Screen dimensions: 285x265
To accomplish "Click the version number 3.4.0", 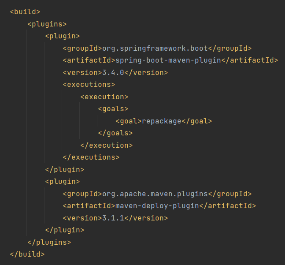I will click(x=113, y=73).
